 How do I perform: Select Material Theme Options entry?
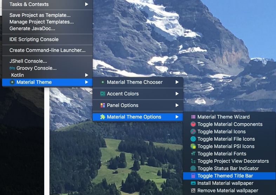[138, 117]
